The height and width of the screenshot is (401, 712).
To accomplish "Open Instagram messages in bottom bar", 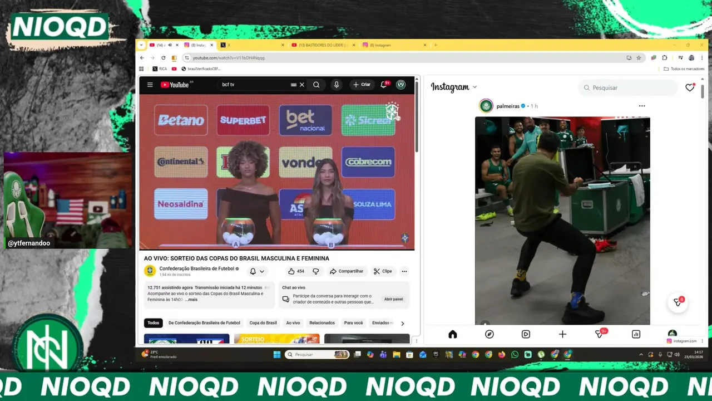I will click(600, 334).
